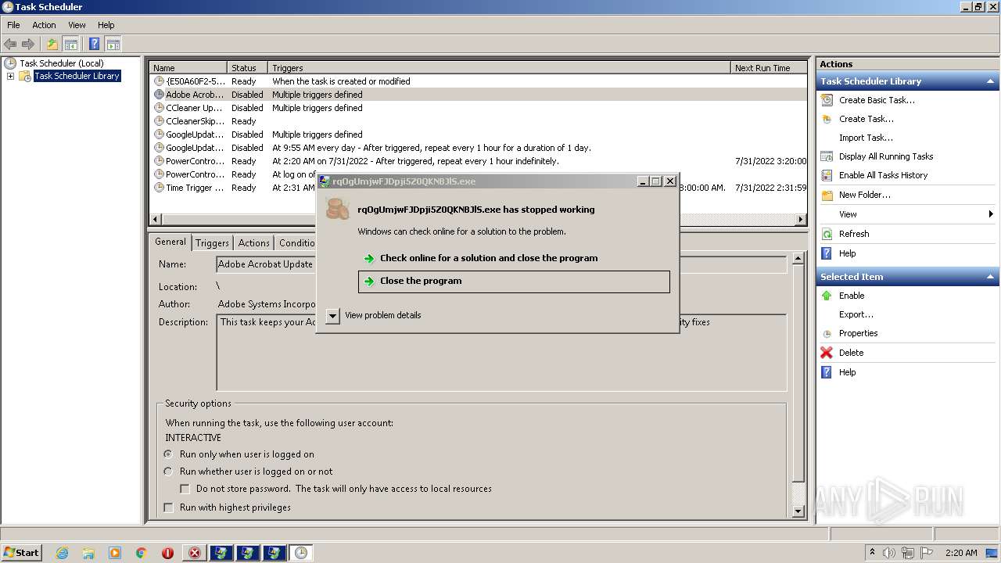Viewport: 1001px width, 563px height.
Task: Click the Start button
Action: coord(21,553)
